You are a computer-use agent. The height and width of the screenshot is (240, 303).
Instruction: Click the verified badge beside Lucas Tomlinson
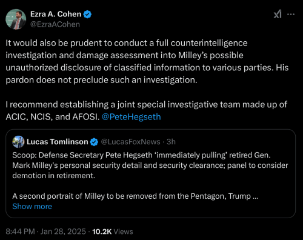coord(94,142)
